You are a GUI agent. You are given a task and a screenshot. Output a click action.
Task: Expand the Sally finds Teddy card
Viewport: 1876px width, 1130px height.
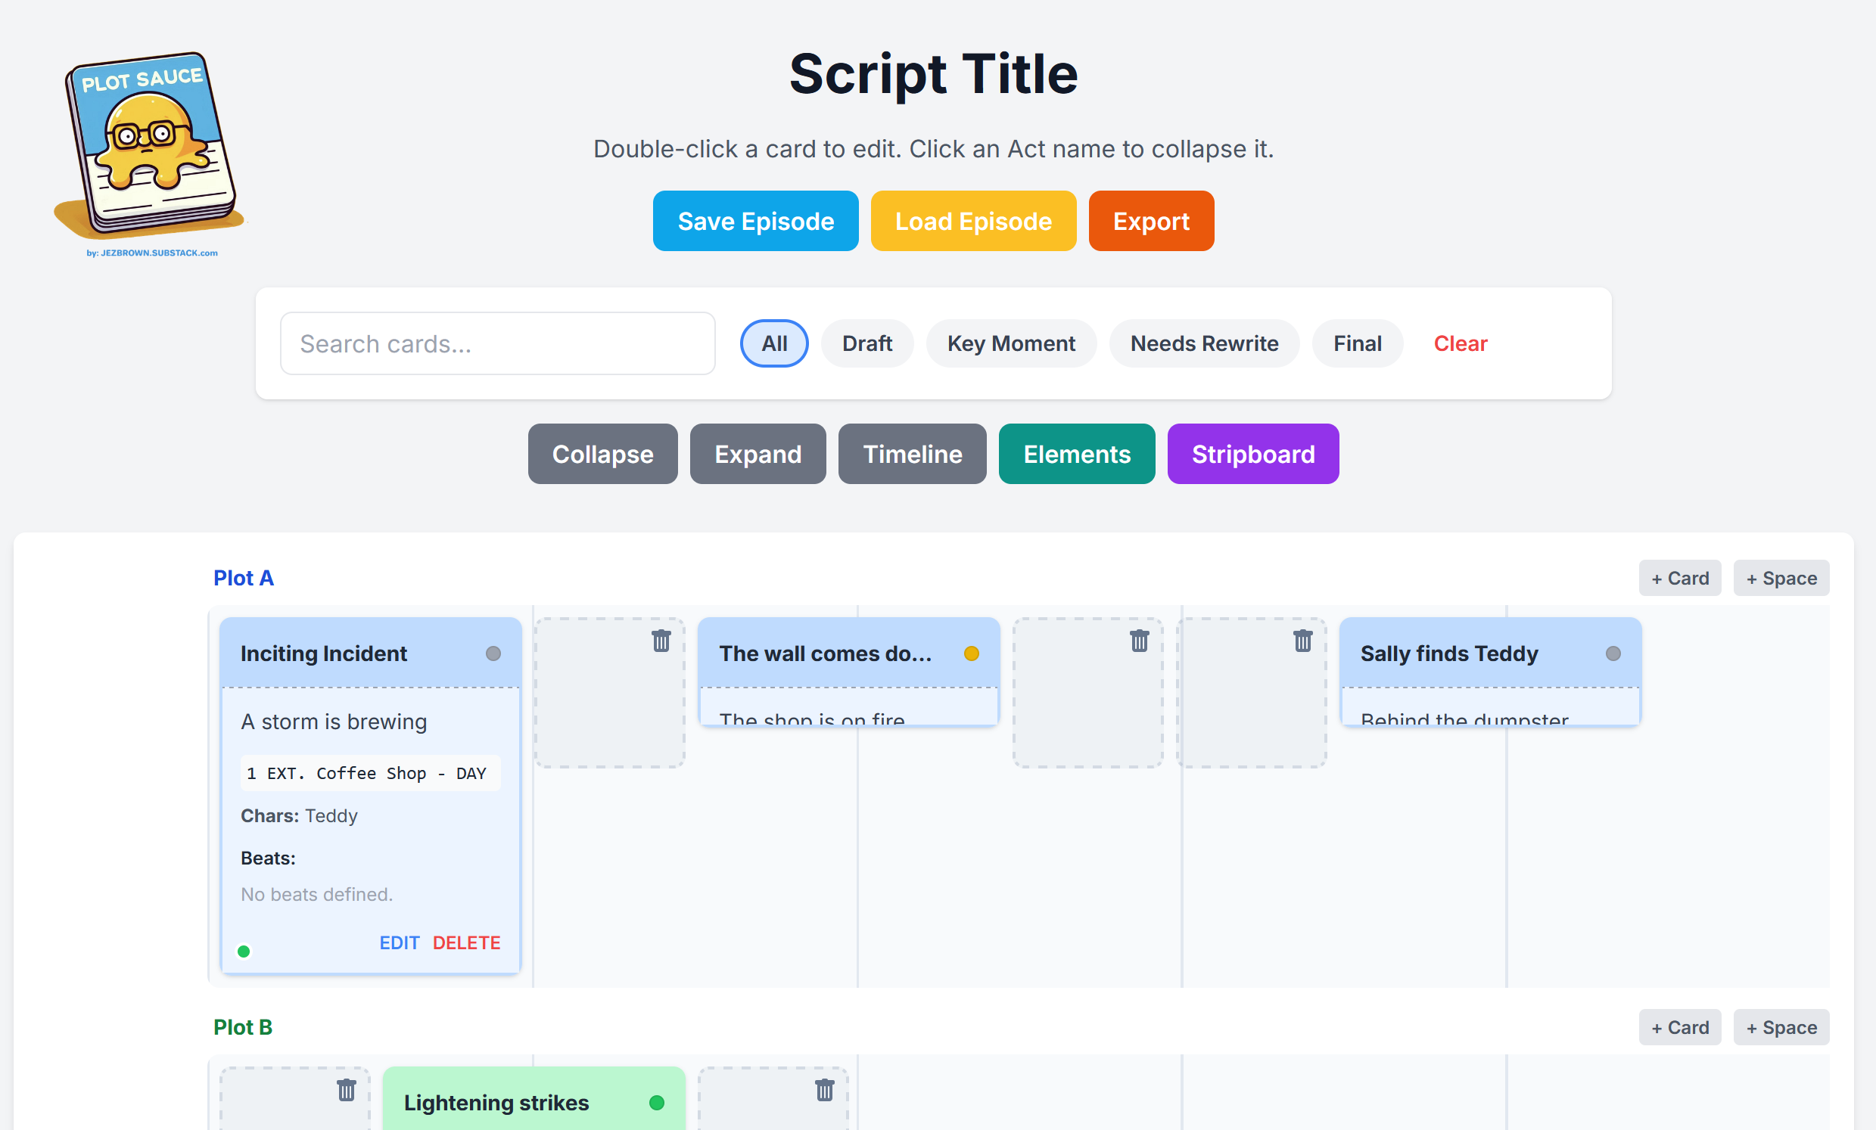coord(1449,653)
